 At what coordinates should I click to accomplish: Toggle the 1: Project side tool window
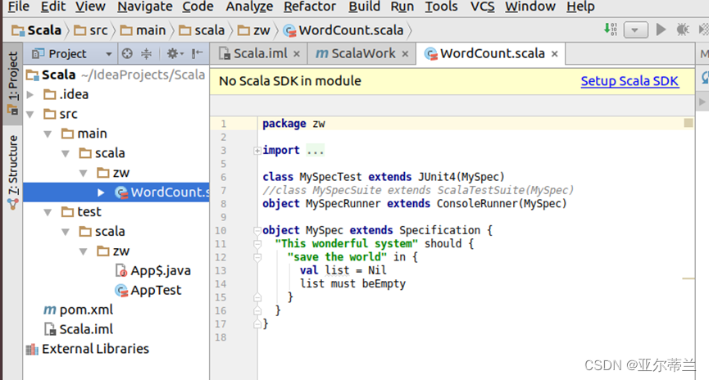[12, 84]
